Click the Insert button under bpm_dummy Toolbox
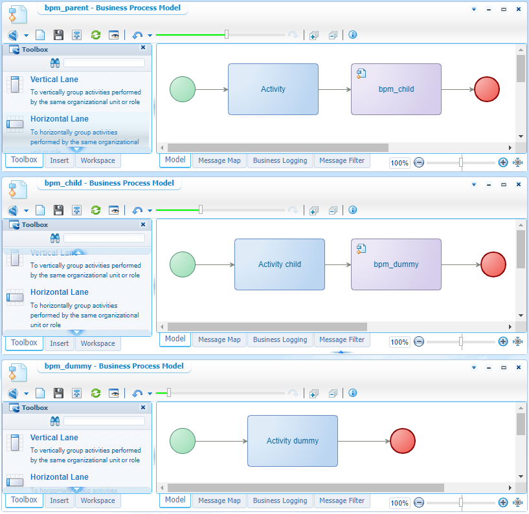Viewport: 529px width, 514px height. pos(59,500)
